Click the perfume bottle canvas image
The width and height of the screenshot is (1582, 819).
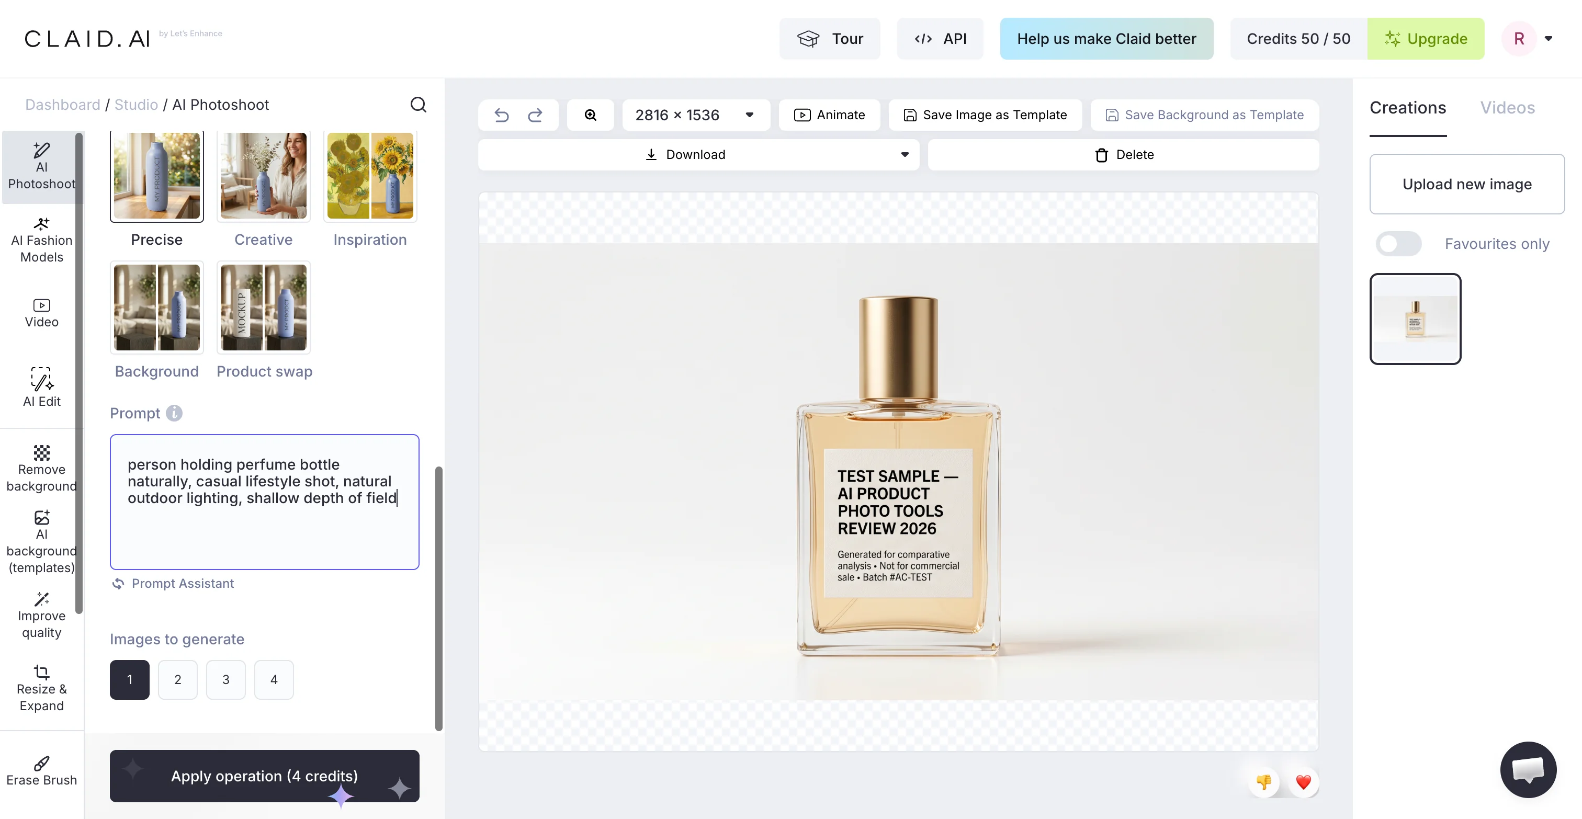[898, 472]
